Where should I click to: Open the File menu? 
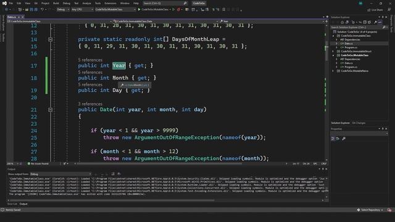click(11, 3)
